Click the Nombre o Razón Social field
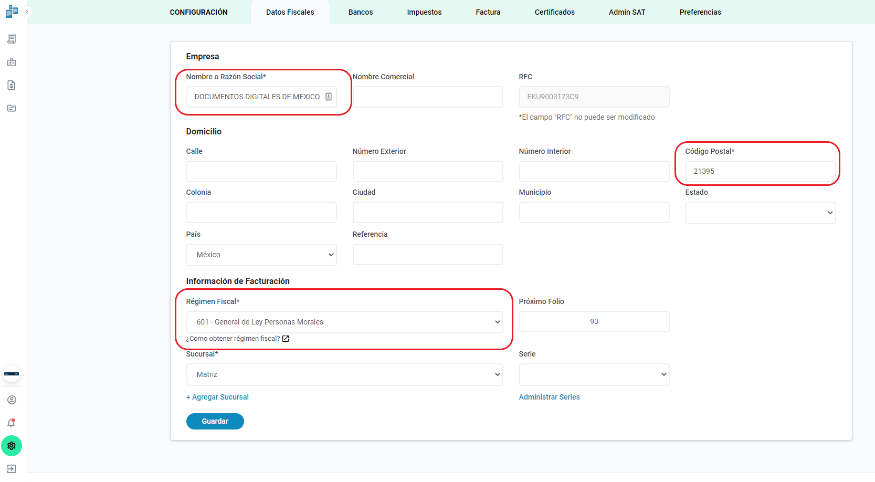This screenshot has width=875, height=482. coord(261,97)
